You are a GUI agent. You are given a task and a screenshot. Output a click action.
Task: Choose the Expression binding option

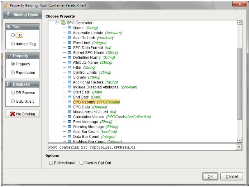(13, 72)
